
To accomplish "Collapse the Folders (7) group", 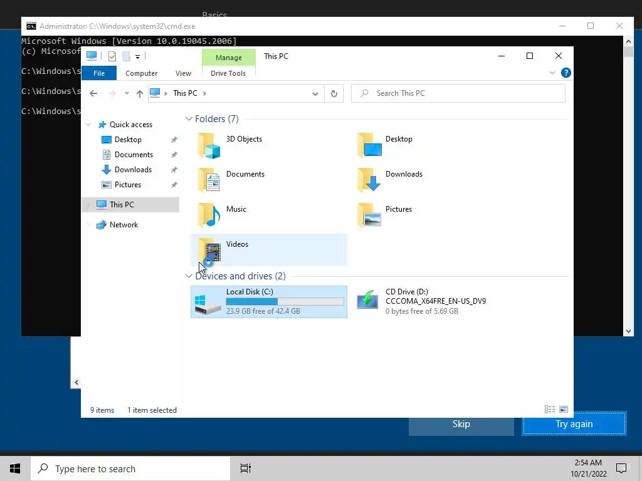I will click(189, 119).
